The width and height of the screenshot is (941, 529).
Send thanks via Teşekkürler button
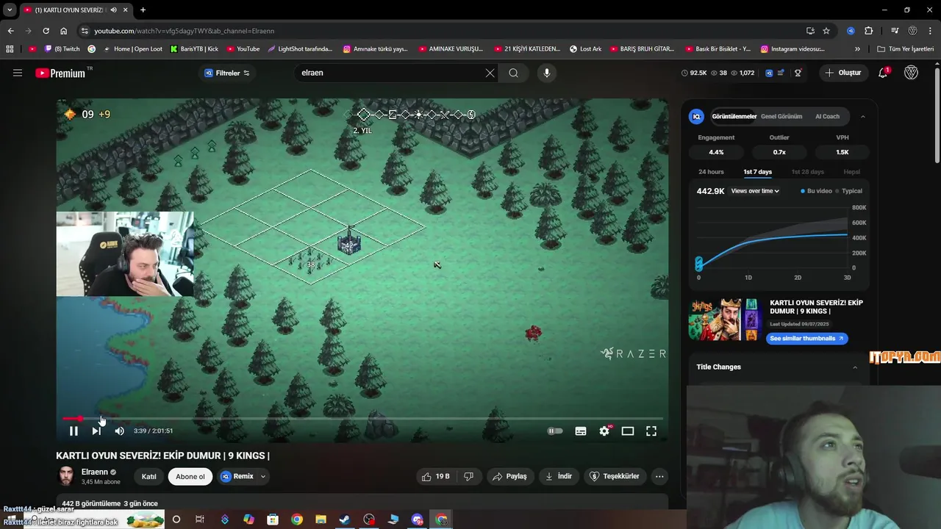[x=614, y=476]
